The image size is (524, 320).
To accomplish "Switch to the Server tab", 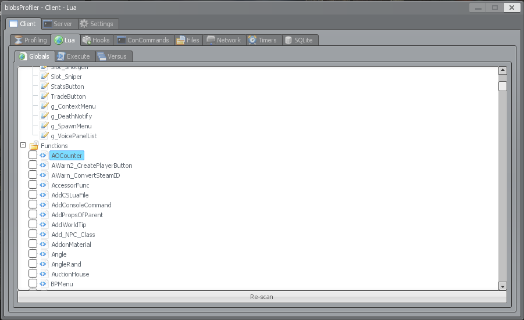I will (x=59, y=24).
